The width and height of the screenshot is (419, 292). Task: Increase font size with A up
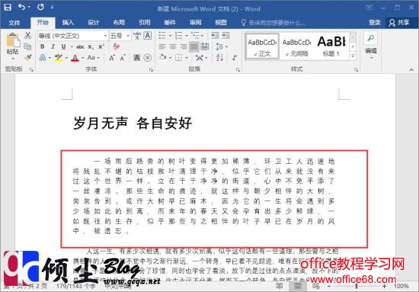tap(112, 57)
